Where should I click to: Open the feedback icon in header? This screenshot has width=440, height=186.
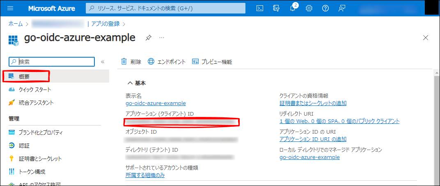(x=341, y=8)
